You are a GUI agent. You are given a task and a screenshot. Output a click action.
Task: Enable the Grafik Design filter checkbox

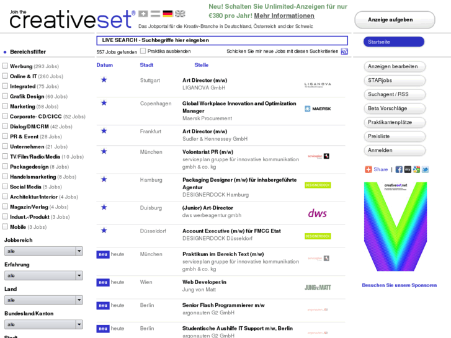point(5,96)
